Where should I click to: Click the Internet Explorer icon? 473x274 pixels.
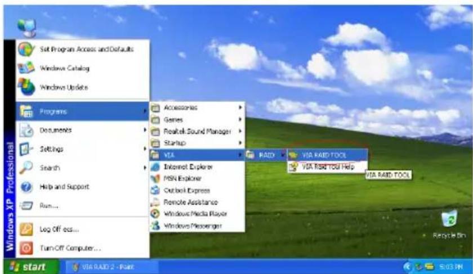(x=155, y=167)
